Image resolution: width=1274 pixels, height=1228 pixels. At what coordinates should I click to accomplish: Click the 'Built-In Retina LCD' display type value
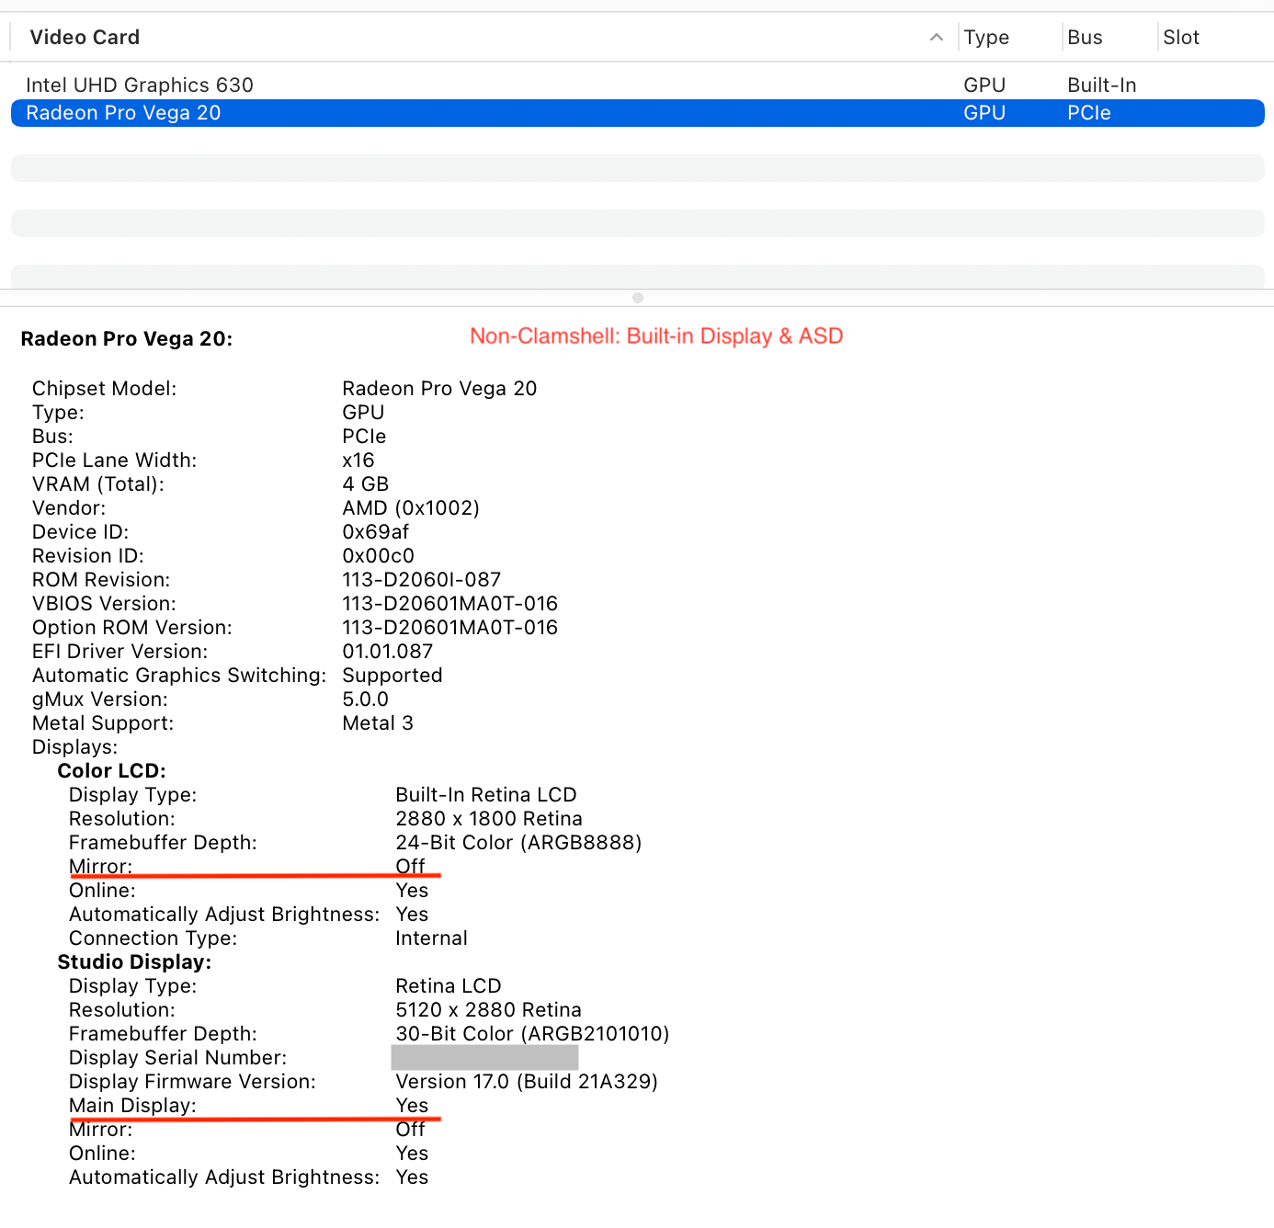(486, 795)
